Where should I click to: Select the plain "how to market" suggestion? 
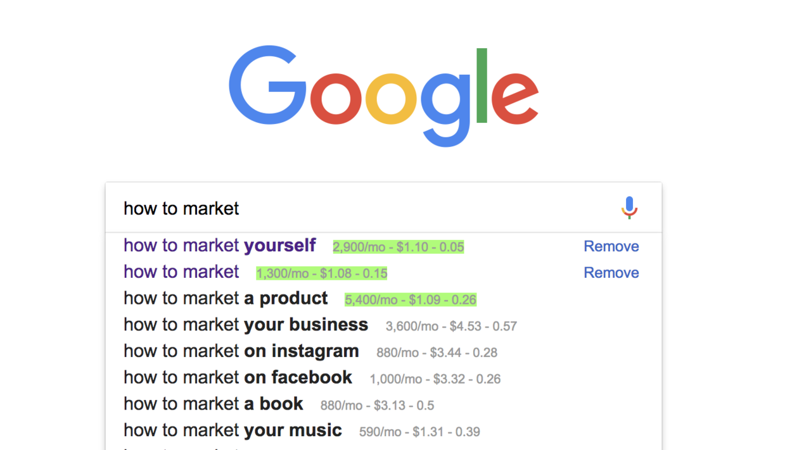(x=181, y=272)
